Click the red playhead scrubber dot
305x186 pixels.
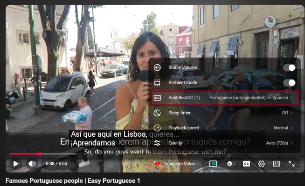point(40,154)
